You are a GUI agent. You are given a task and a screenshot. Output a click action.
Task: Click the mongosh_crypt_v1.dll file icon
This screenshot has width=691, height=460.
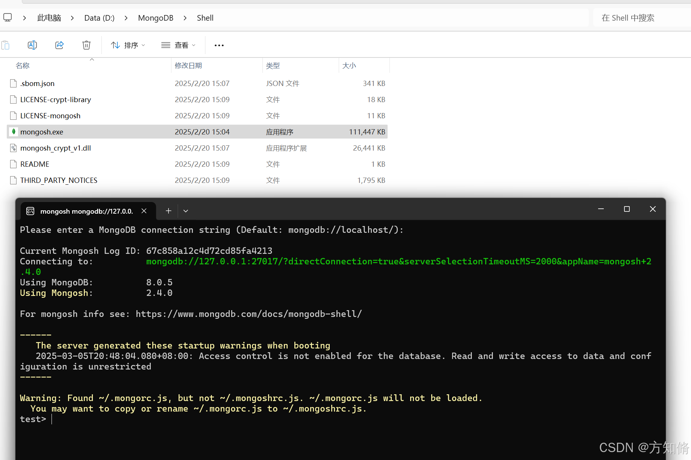13,148
